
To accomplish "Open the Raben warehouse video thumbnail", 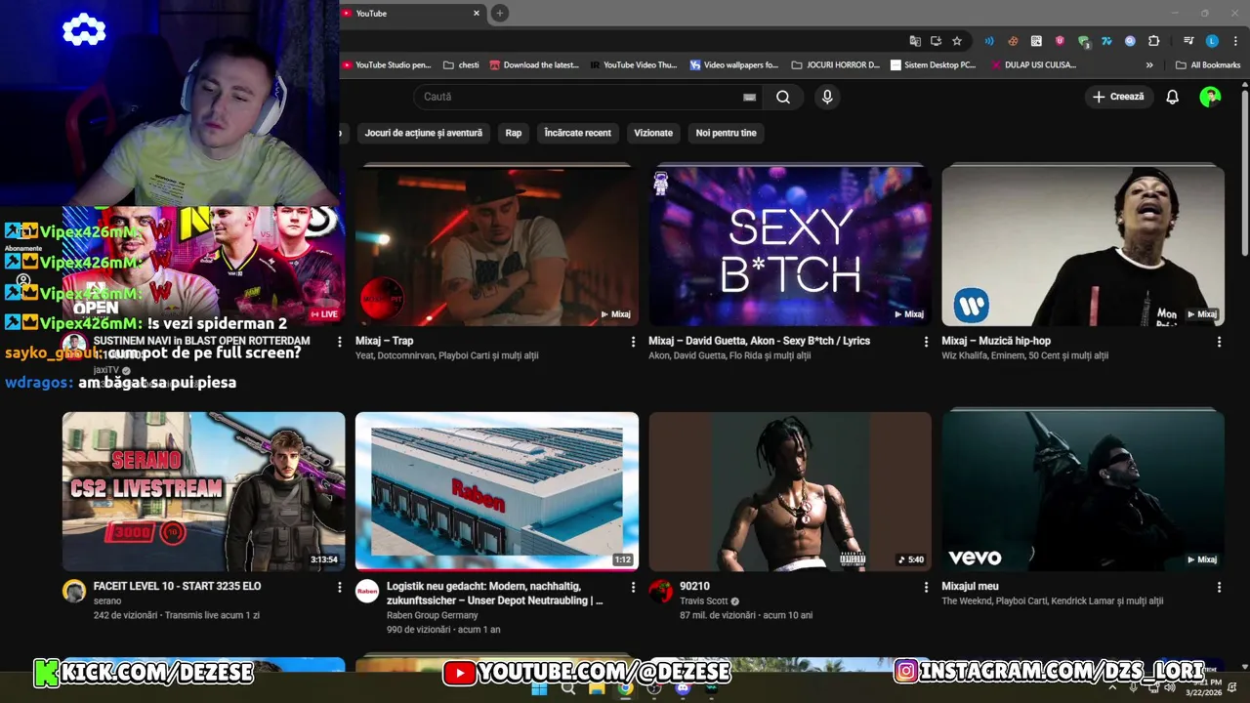I will [497, 491].
